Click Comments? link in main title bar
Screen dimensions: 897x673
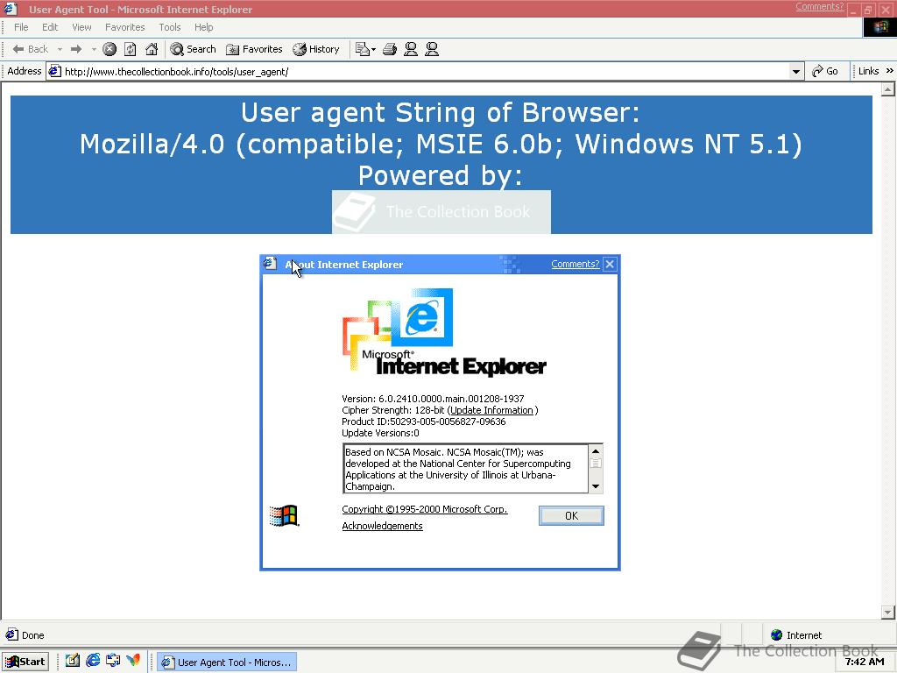pos(819,6)
